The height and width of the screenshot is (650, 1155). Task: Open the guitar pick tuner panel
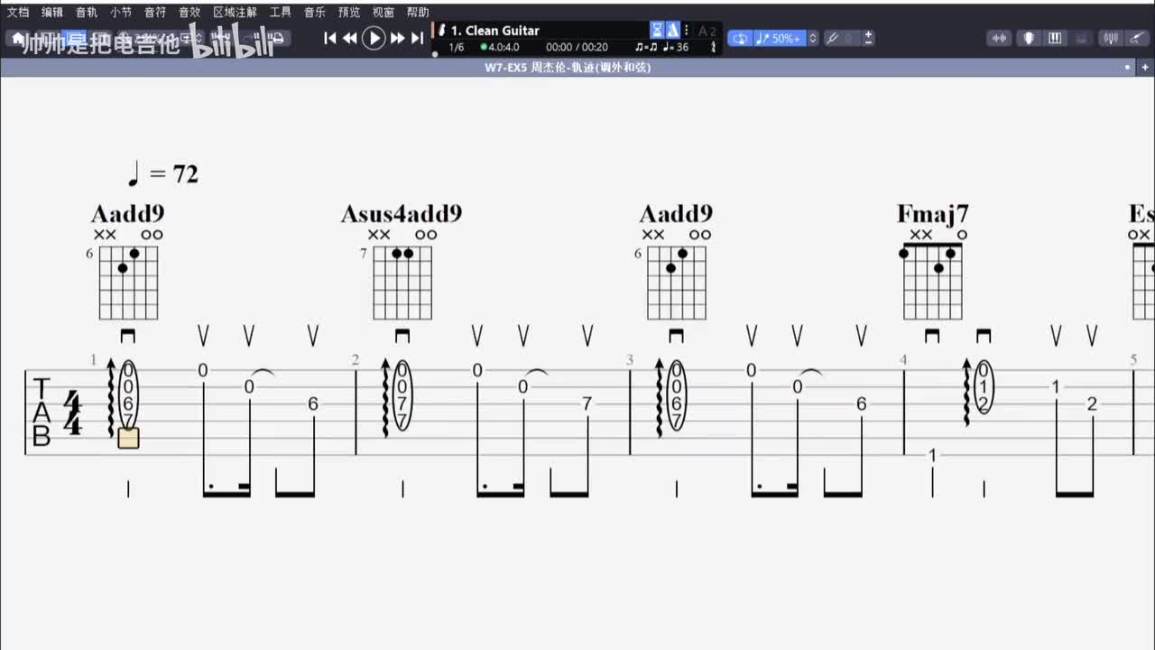pos(1028,38)
